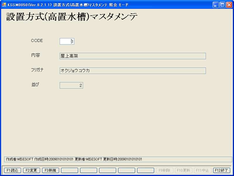
Task: Minimize the KSSM0050 window
Action: coord(216,5)
